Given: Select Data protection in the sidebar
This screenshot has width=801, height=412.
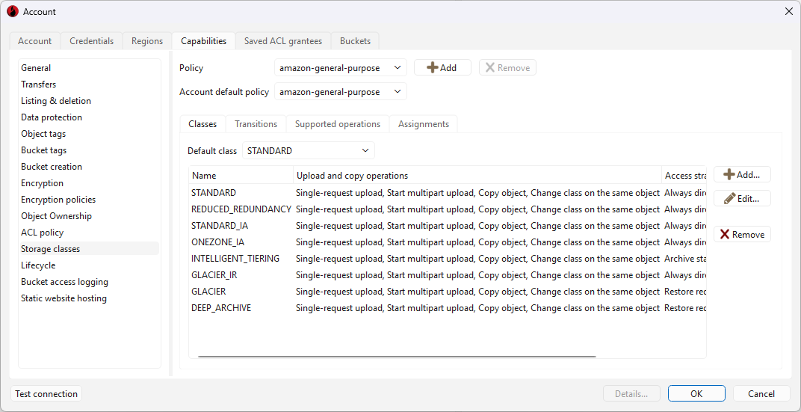Looking at the screenshot, I should point(90,117).
